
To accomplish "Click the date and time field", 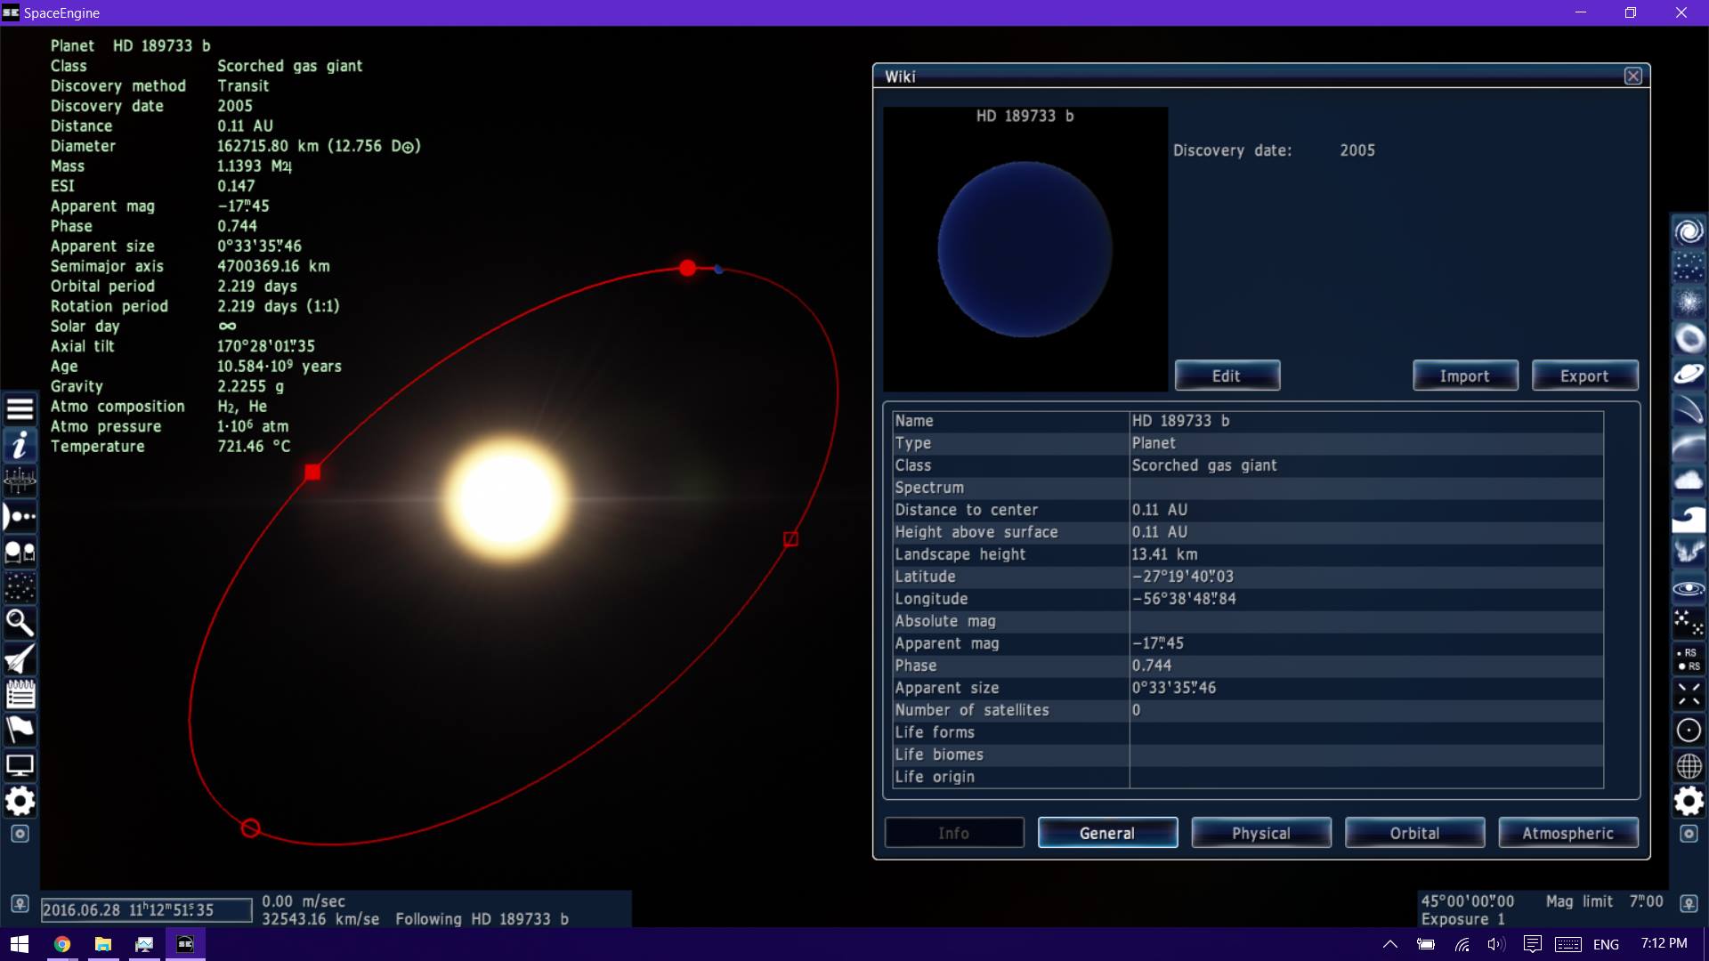I will (x=146, y=909).
